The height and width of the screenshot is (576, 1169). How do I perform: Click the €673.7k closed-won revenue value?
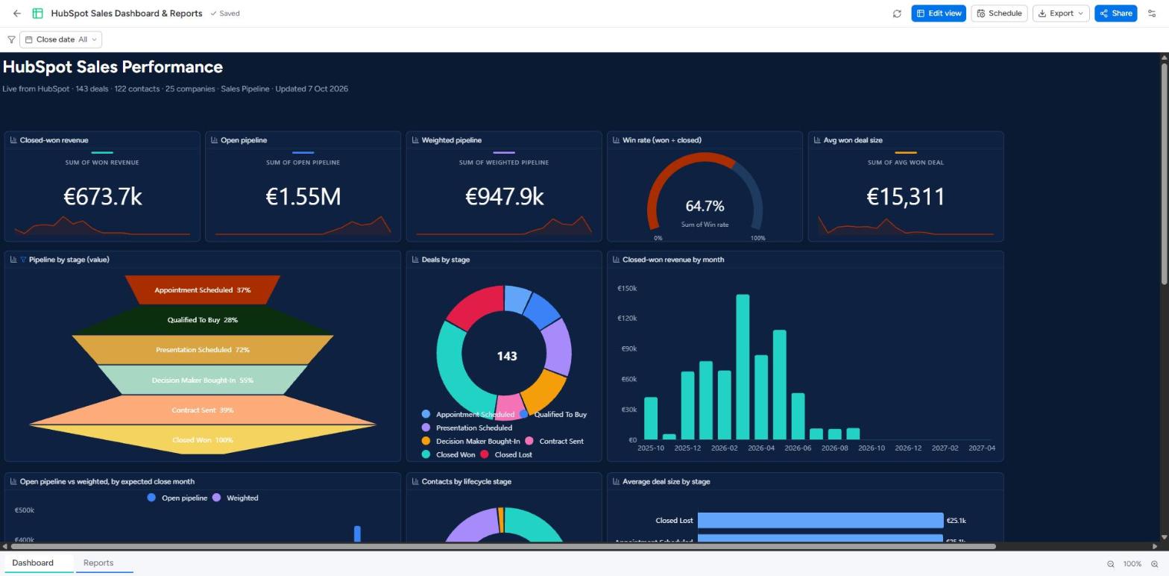[103, 196]
